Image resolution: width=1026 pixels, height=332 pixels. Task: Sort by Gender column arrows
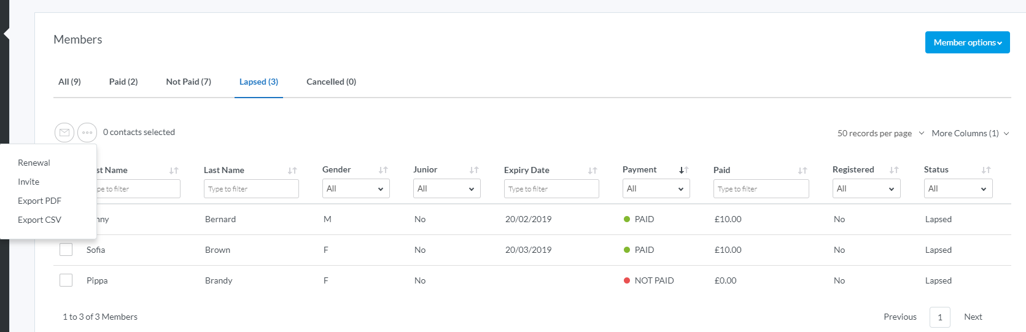[x=383, y=170]
